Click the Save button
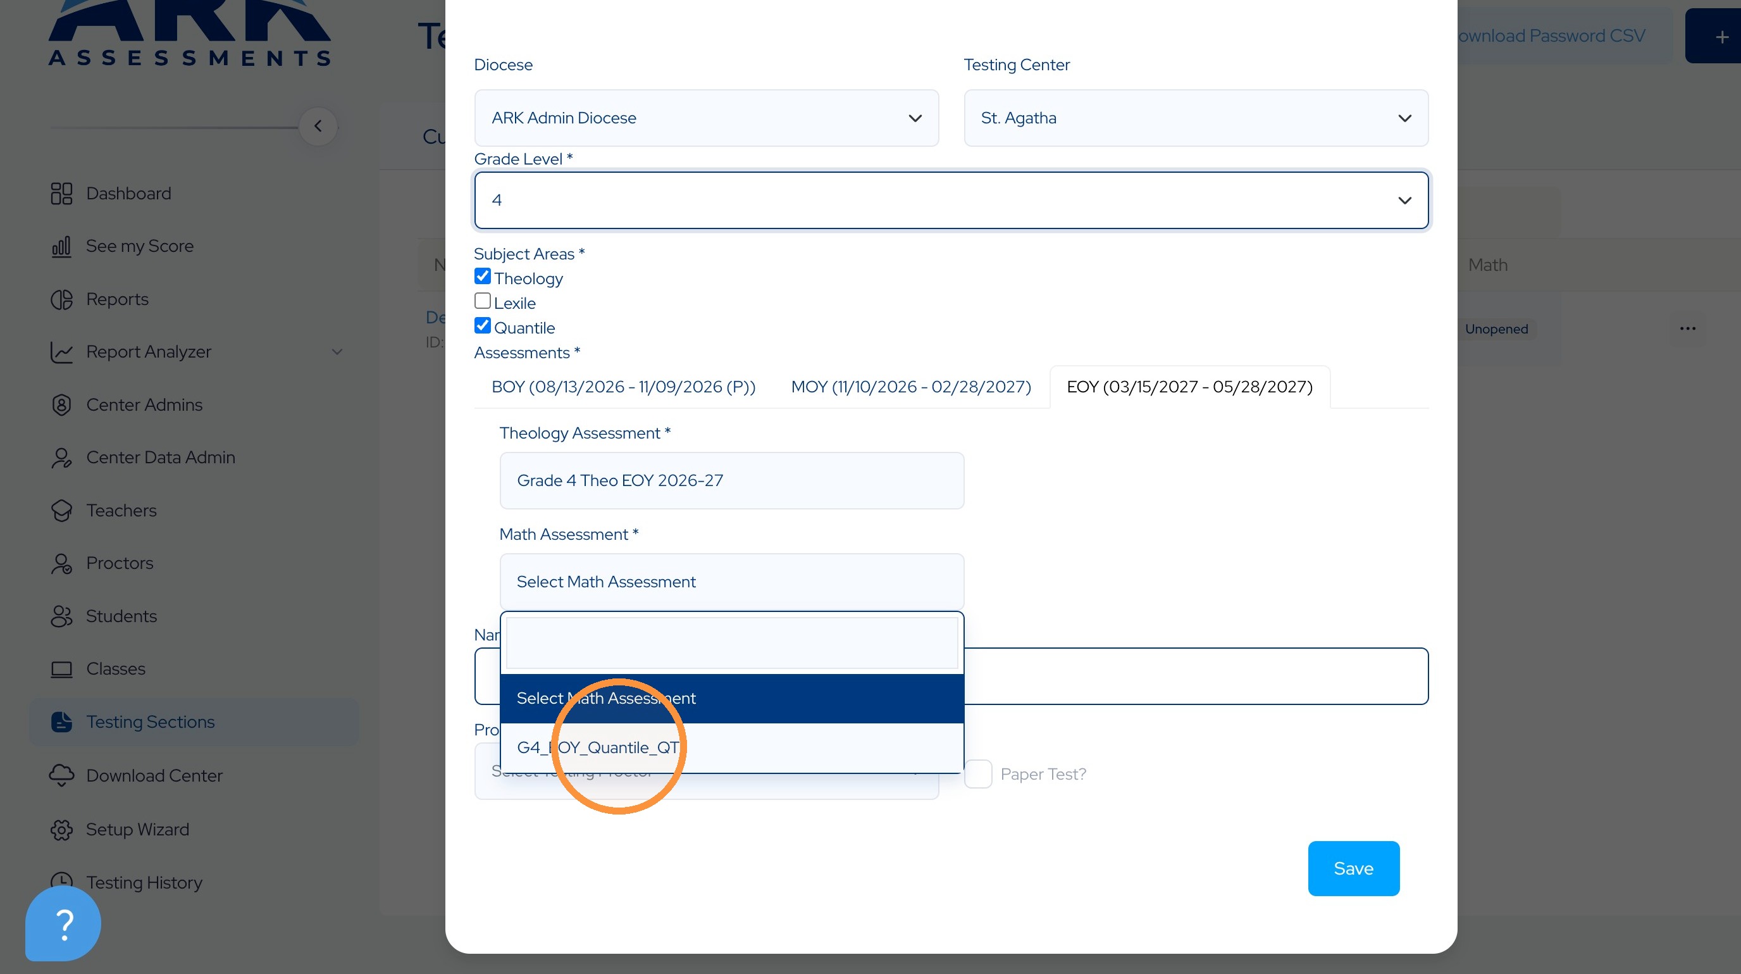 [1353, 868]
